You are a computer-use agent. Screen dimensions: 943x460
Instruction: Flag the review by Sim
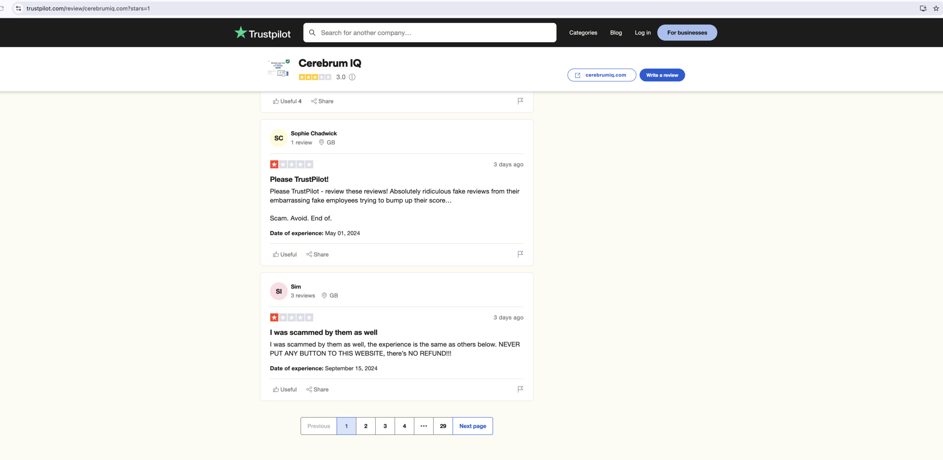(x=520, y=389)
